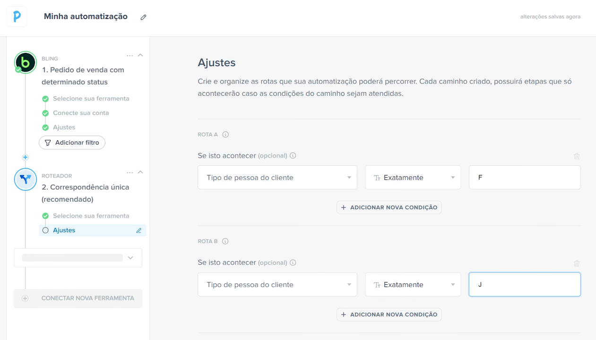The image size is (596, 340).
Task: Edit the automation name pencil icon
Action: click(x=144, y=17)
